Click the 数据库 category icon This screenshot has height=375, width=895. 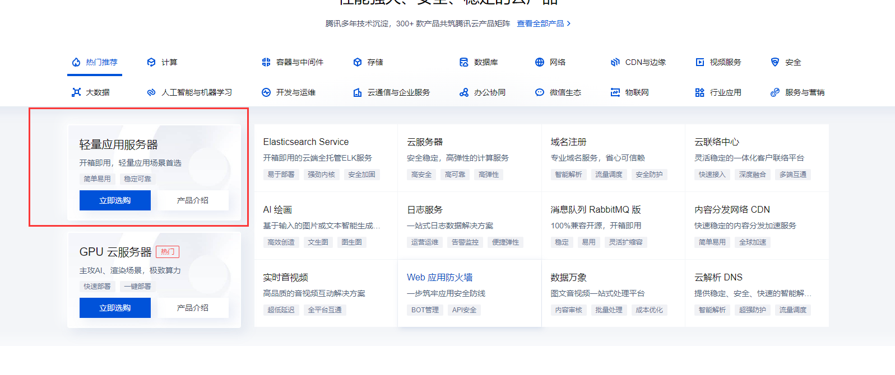(464, 62)
